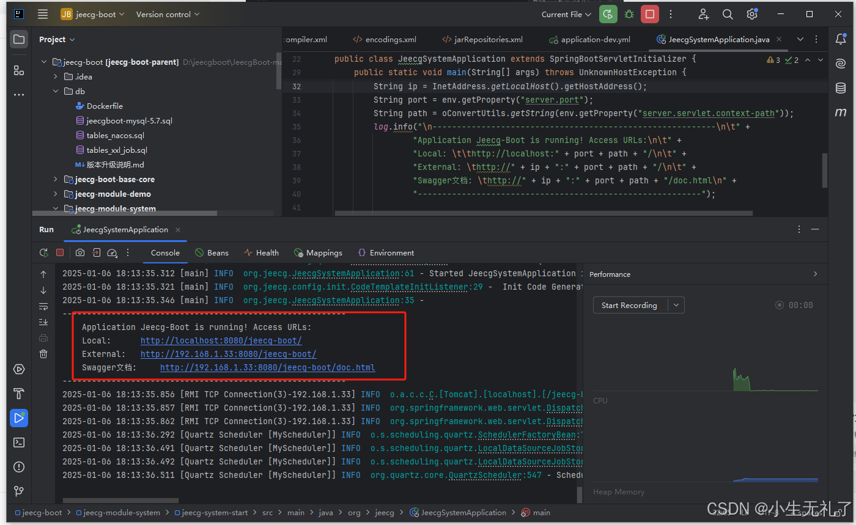Open the Database tool window

(841, 88)
